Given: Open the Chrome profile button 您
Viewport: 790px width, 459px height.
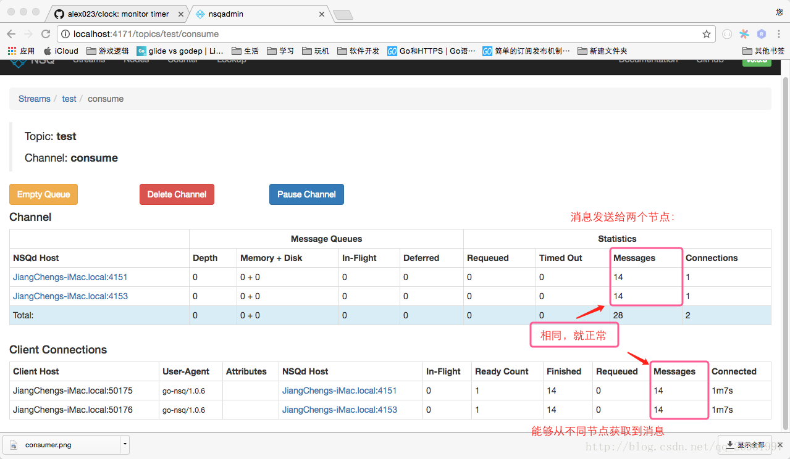Looking at the screenshot, I should pos(779,12).
